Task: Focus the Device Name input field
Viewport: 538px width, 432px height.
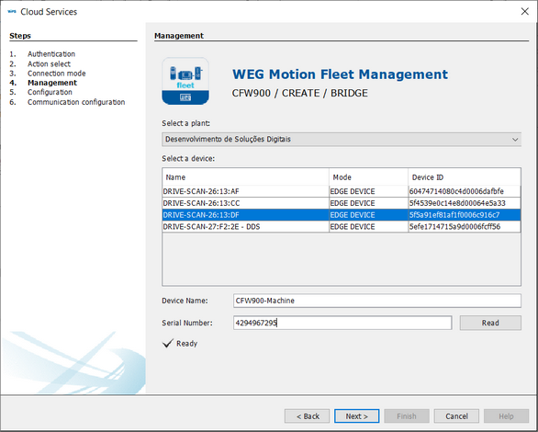Action: click(377, 301)
